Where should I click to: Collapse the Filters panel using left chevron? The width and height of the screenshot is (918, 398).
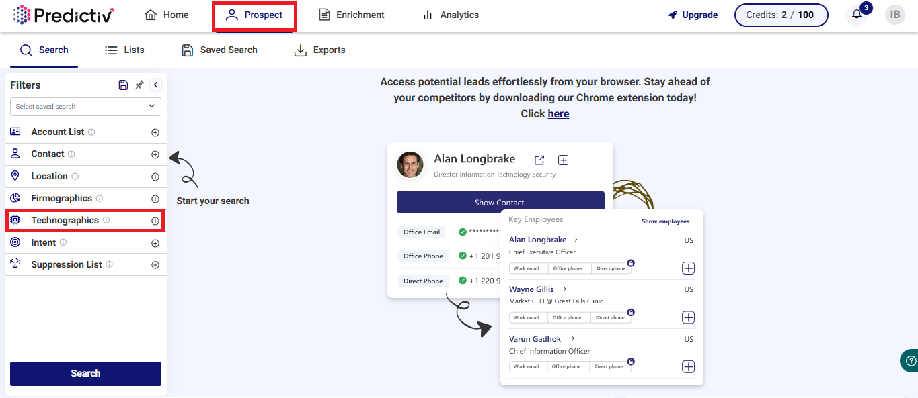[155, 85]
